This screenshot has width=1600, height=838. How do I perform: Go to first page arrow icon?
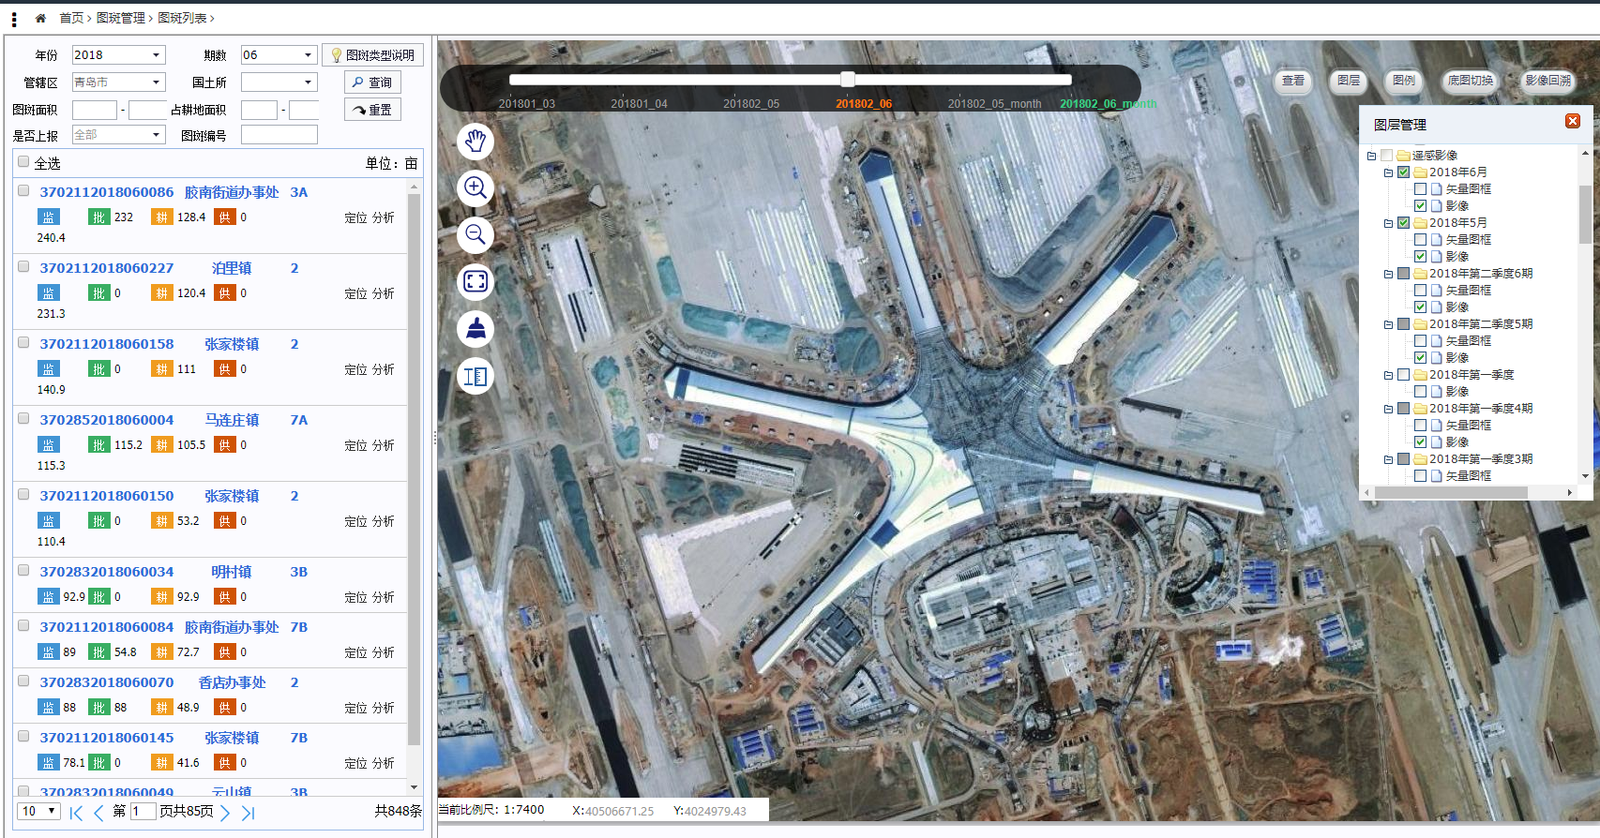pyautogui.click(x=76, y=813)
